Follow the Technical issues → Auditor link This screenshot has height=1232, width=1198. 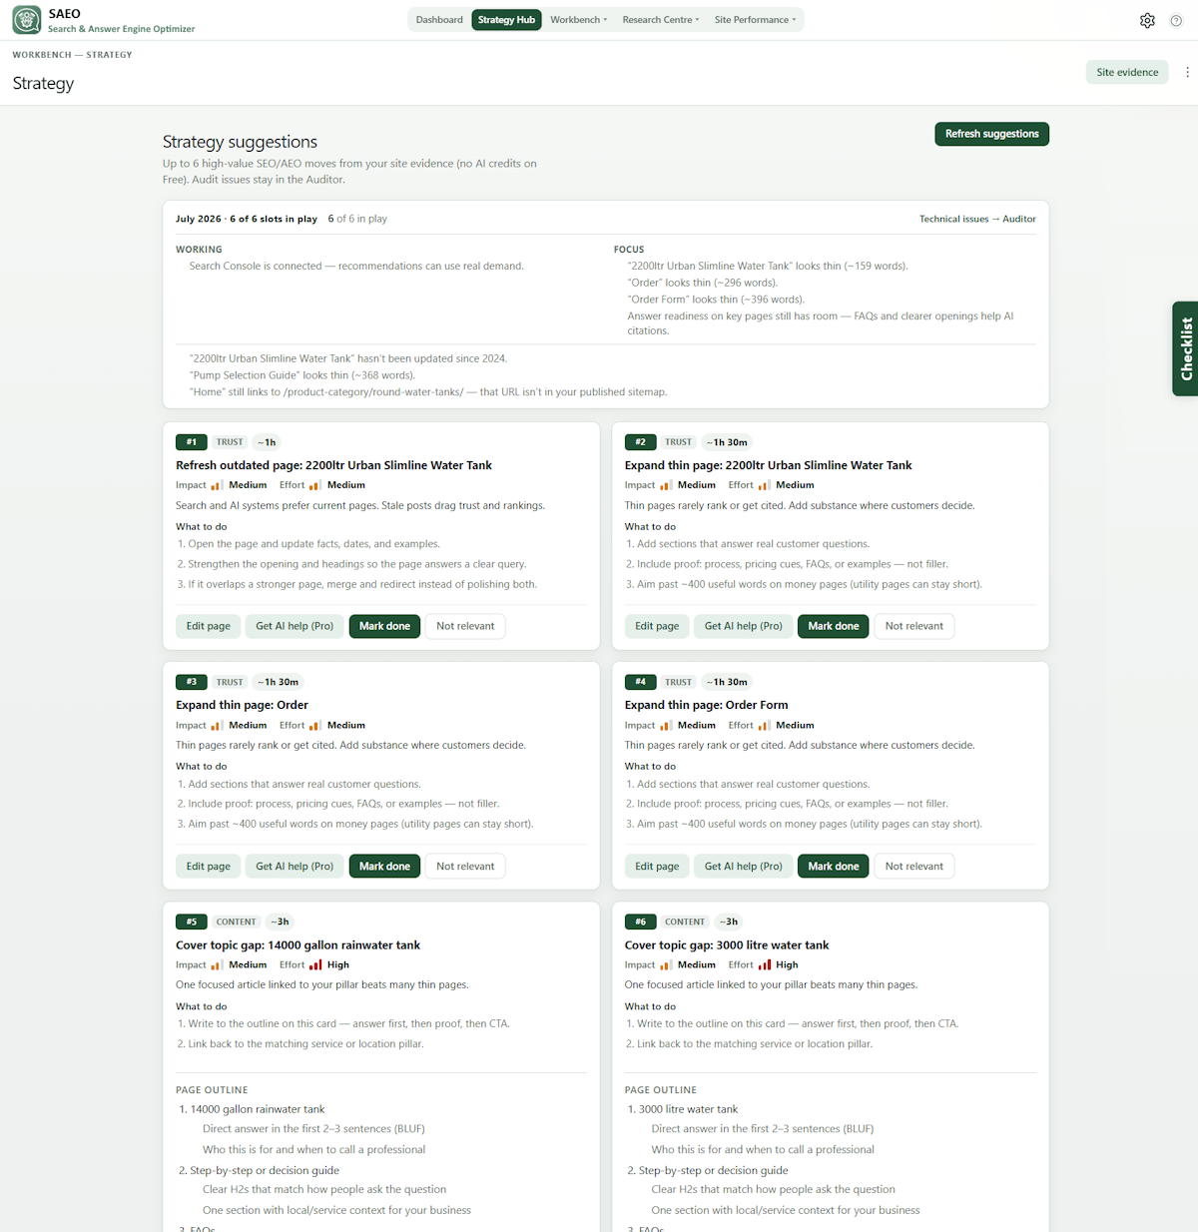pos(977,219)
